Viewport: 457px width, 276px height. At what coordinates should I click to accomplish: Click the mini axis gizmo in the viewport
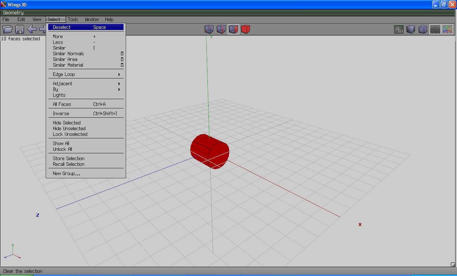coord(12,251)
